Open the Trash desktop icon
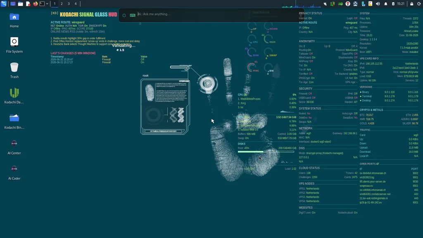 pos(14,70)
